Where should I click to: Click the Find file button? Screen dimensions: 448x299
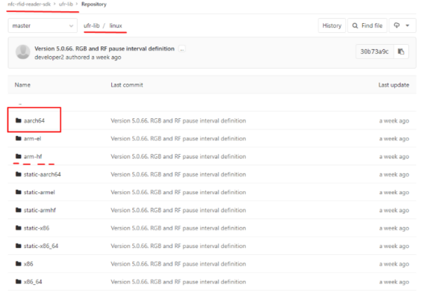[x=367, y=25]
